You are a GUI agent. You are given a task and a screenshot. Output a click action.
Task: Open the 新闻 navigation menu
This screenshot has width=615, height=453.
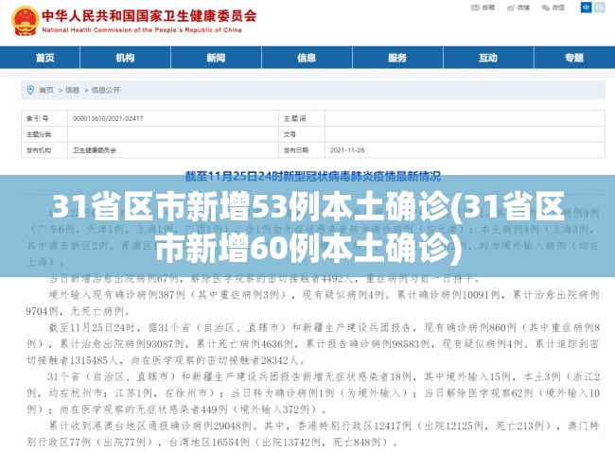pos(216,58)
